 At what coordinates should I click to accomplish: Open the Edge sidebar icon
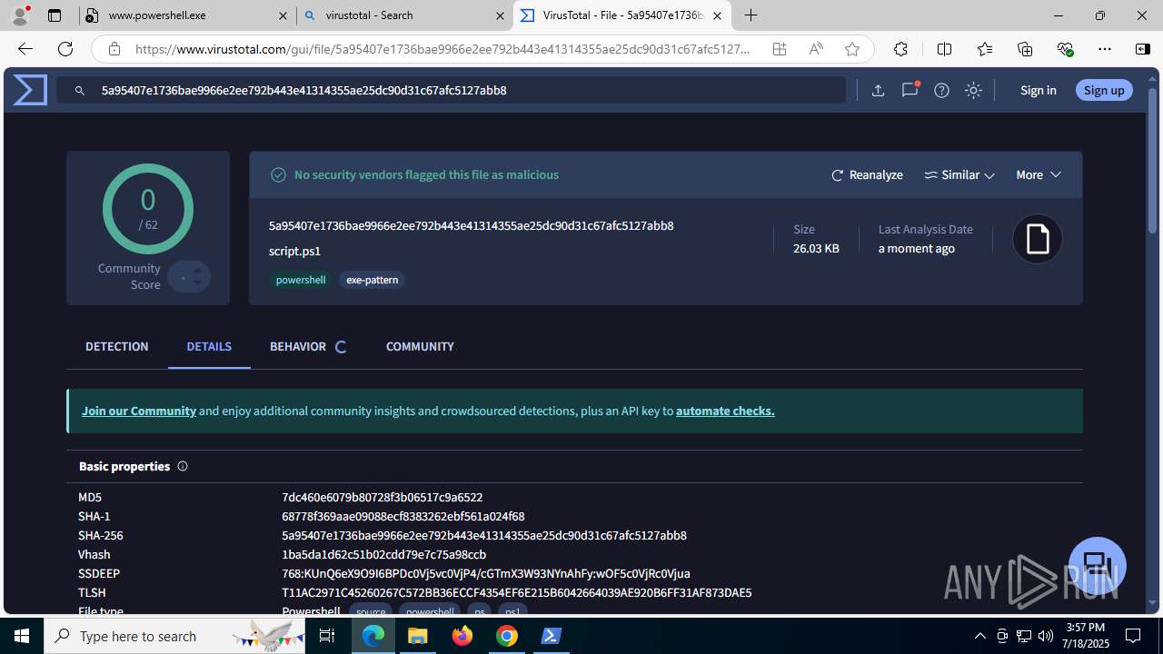point(1143,49)
